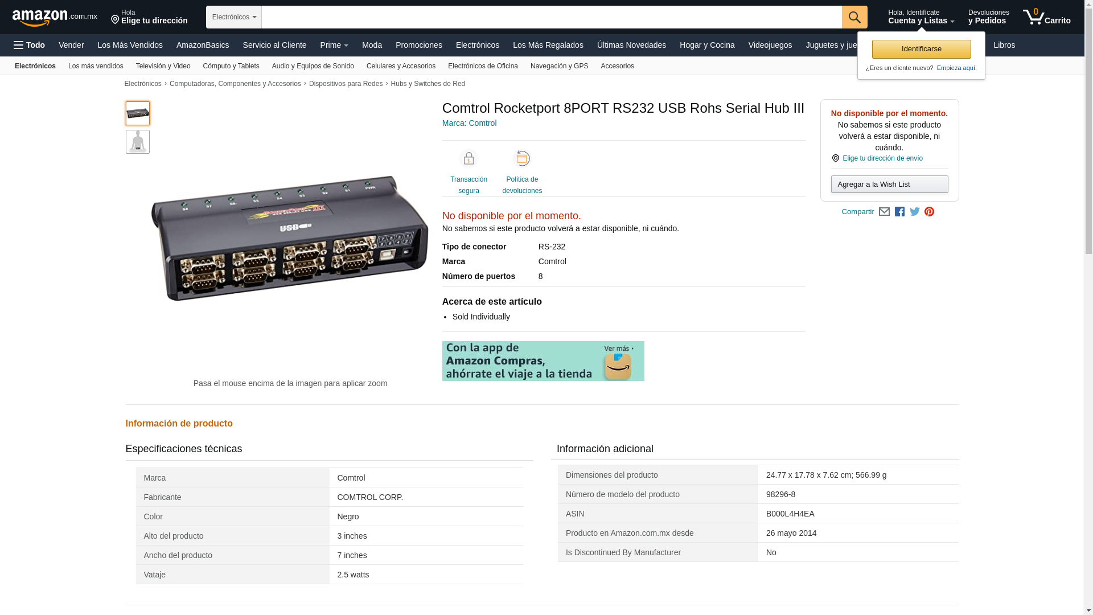1093x615 pixels.
Task: Select the second product thumbnail image
Action: coord(138,142)
